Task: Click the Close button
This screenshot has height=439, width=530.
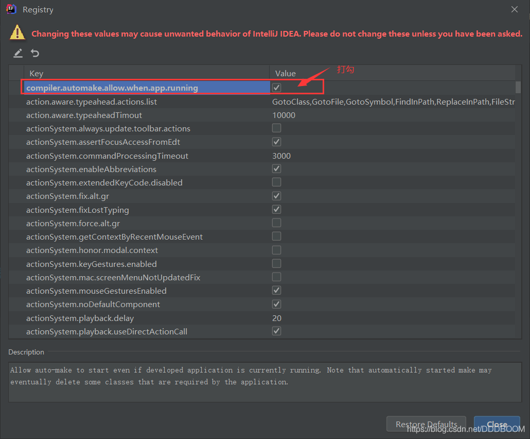Action: [x=497, y=424]
